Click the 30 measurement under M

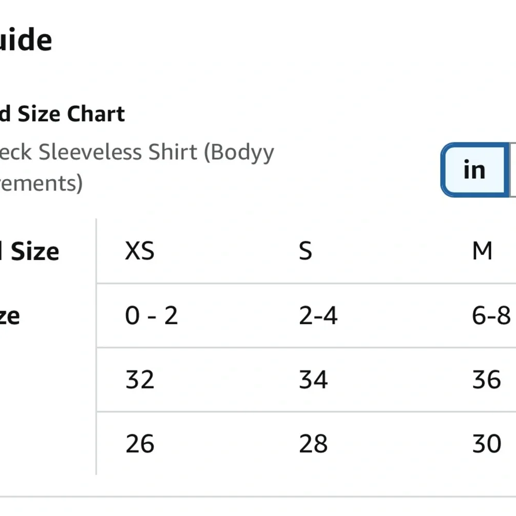487,444
